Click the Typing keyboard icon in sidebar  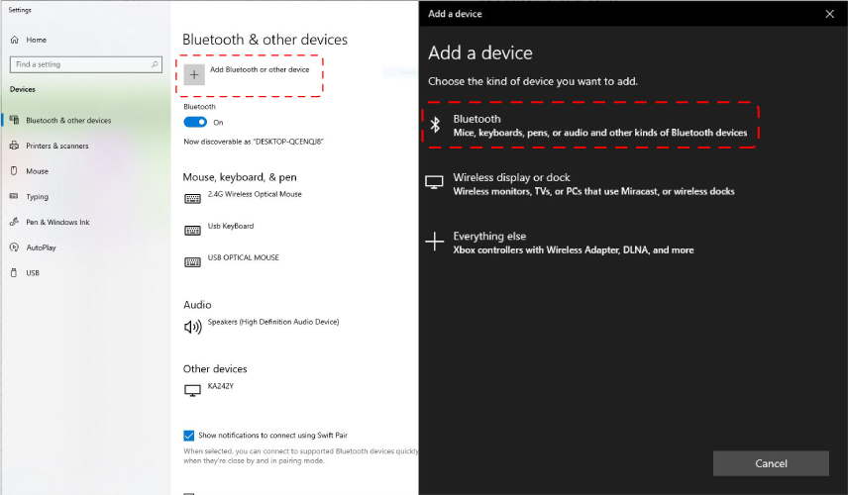(15, 196)
